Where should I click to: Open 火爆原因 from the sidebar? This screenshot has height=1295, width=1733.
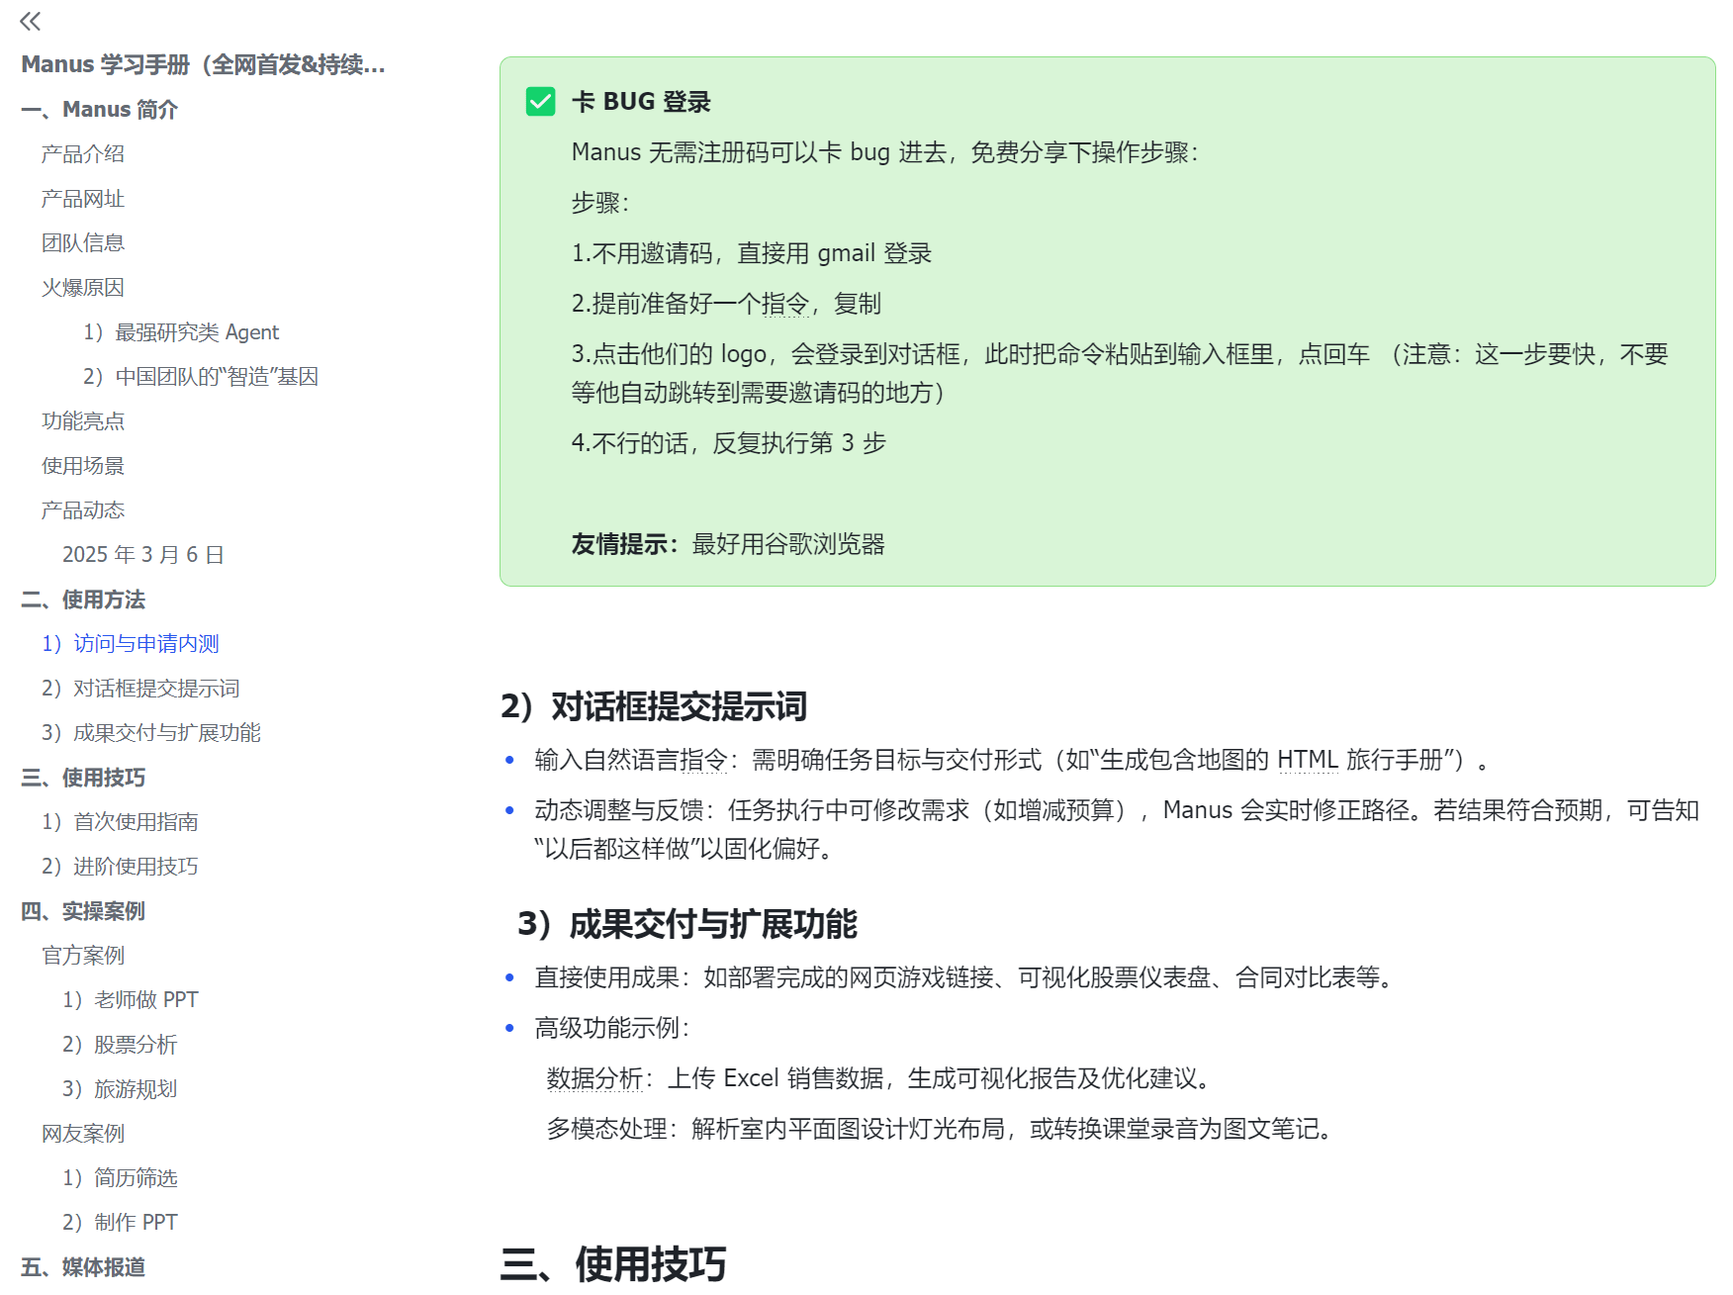[82, 286]
